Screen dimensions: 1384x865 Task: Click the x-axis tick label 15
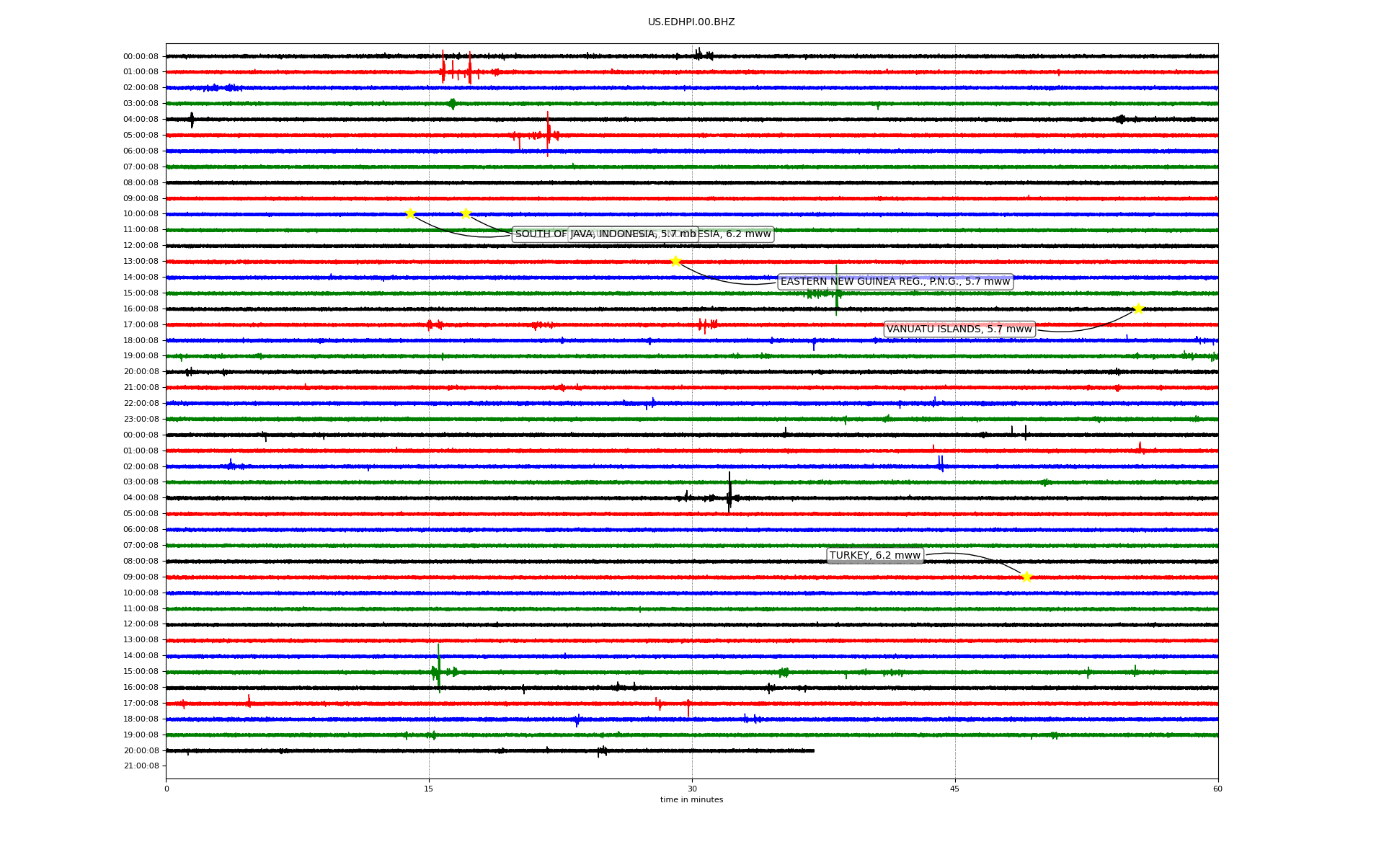pyautogui.click(x=429, y=789)
